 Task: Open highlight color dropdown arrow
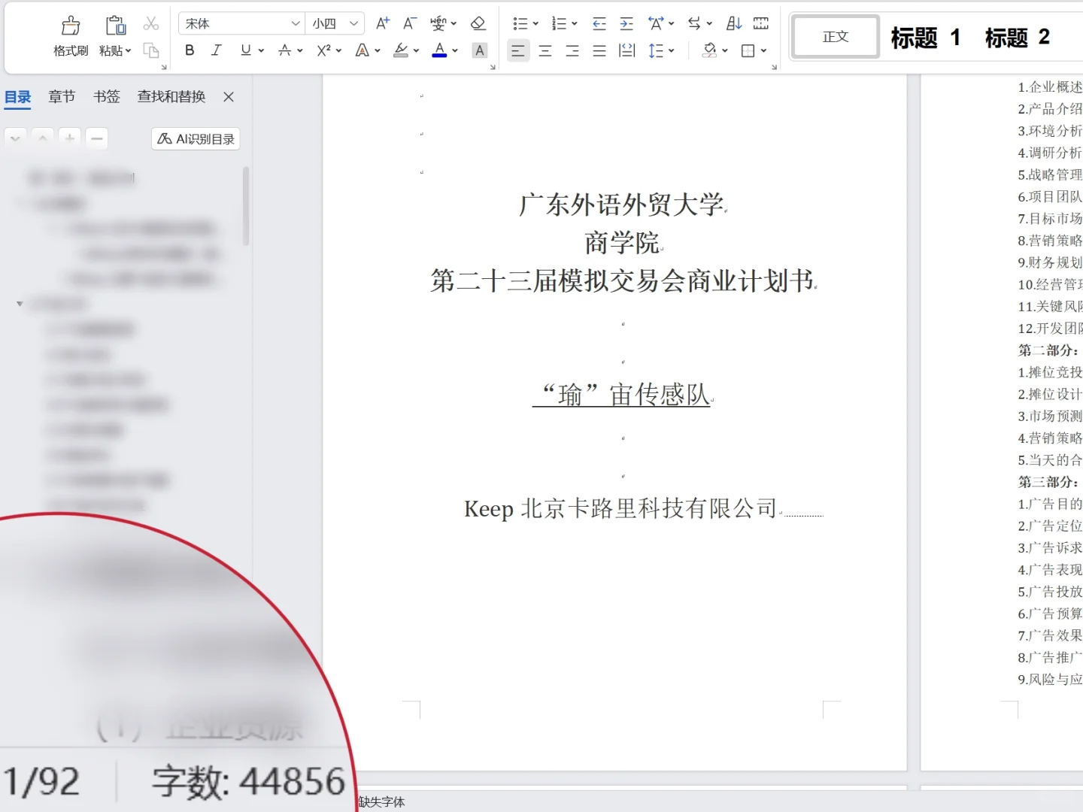pyautogui.click(x=416, y=50)
